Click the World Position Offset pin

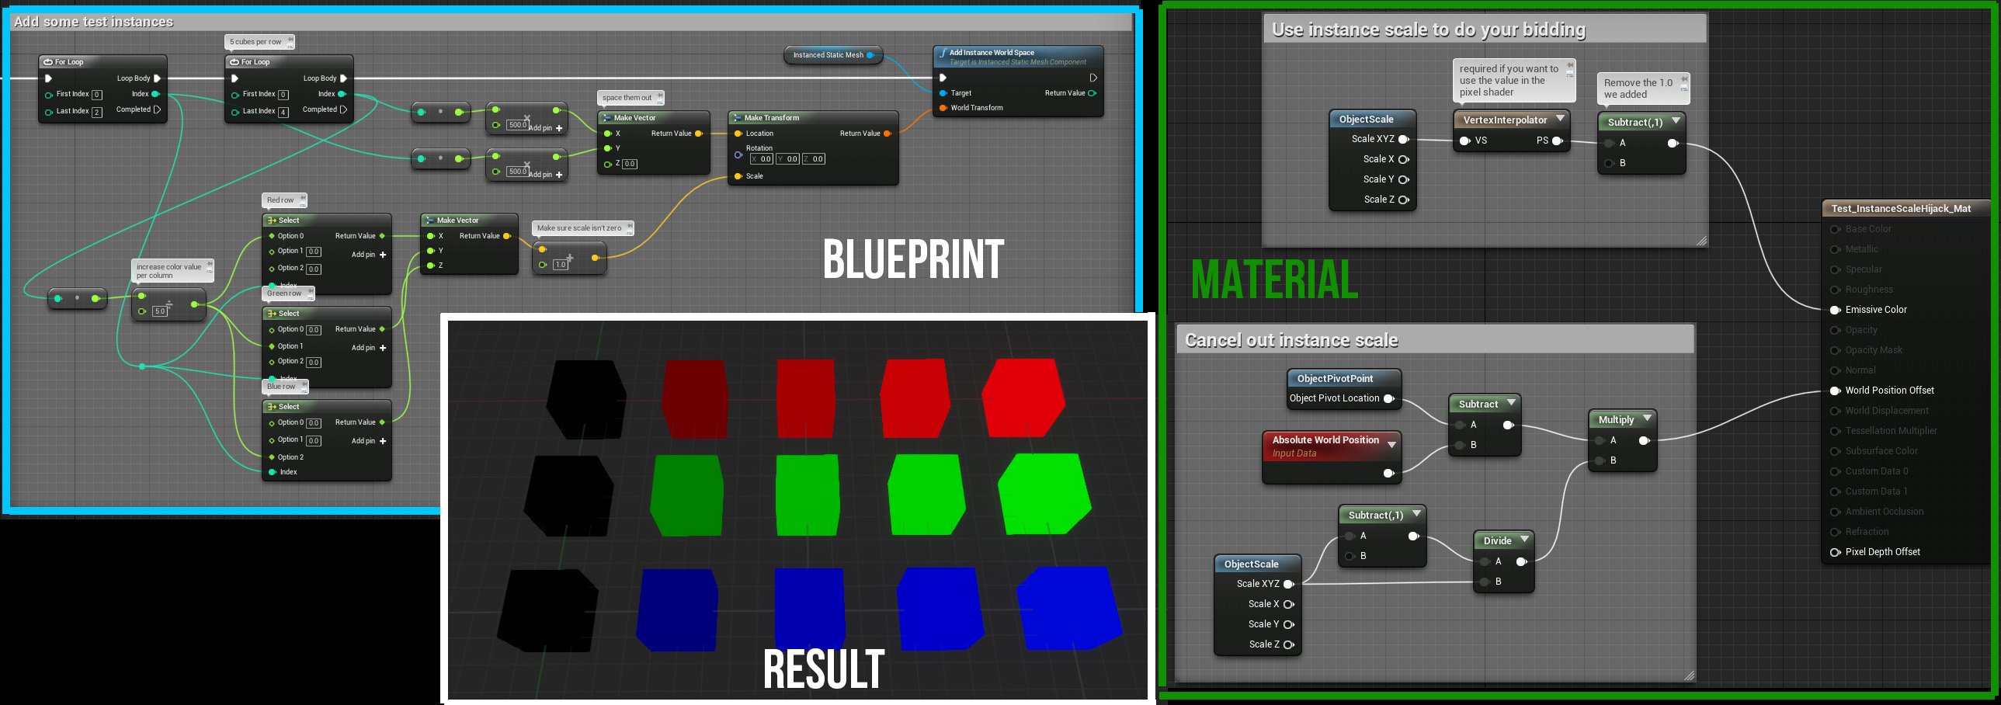coord(1833,391)
